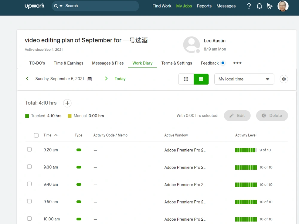Toggle the select all checkbox in header
299x224 pixels.
(x=36, y=135)
